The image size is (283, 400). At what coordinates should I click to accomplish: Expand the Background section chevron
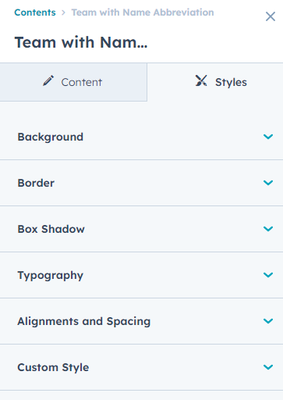[268, 137]
